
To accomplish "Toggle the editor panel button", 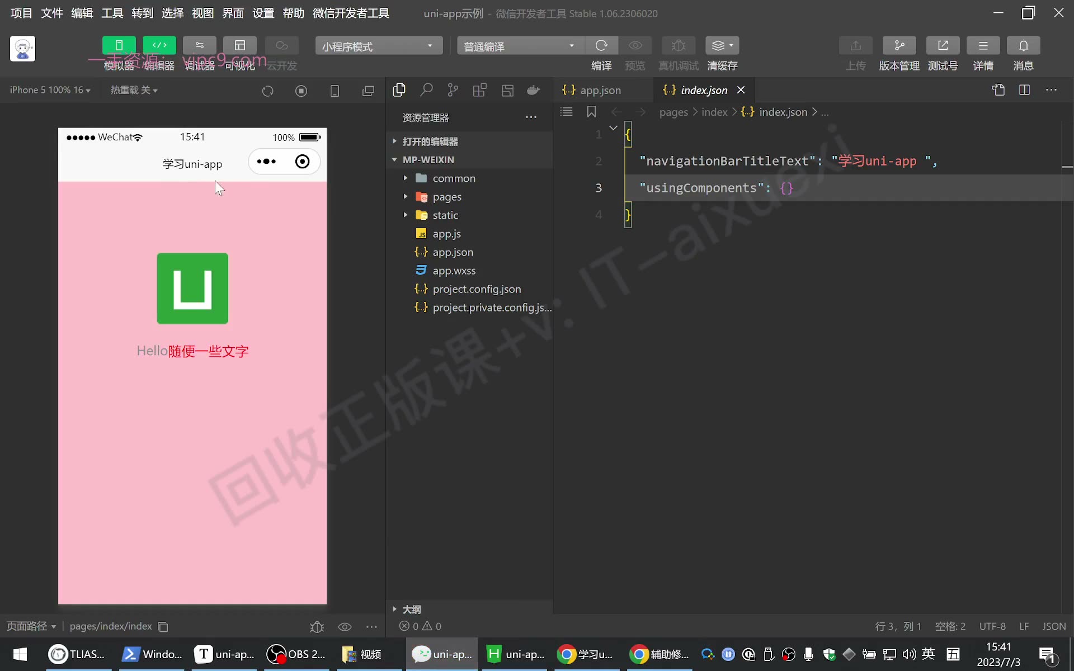I will pyautogui.click(x=159, y=45).
